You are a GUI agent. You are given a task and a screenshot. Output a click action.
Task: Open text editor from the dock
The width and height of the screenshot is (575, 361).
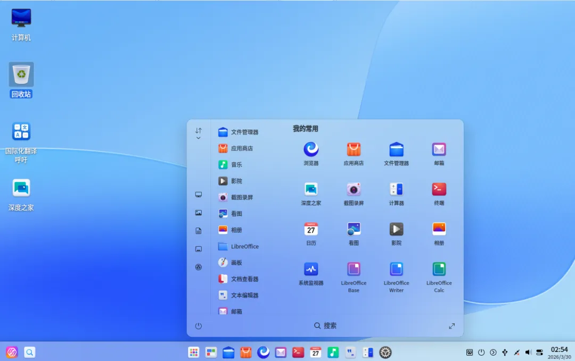pyautogui.click(x=350, y=352)
